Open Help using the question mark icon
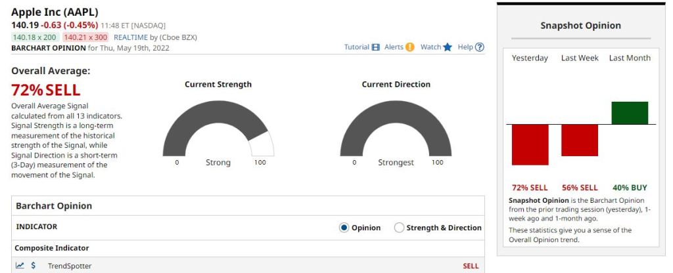 coord(480,47)
